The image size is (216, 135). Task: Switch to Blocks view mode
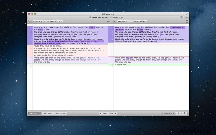(x=35, y=113)
